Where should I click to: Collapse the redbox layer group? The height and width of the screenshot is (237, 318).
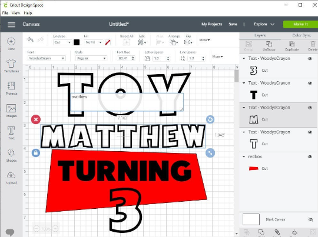244,156
